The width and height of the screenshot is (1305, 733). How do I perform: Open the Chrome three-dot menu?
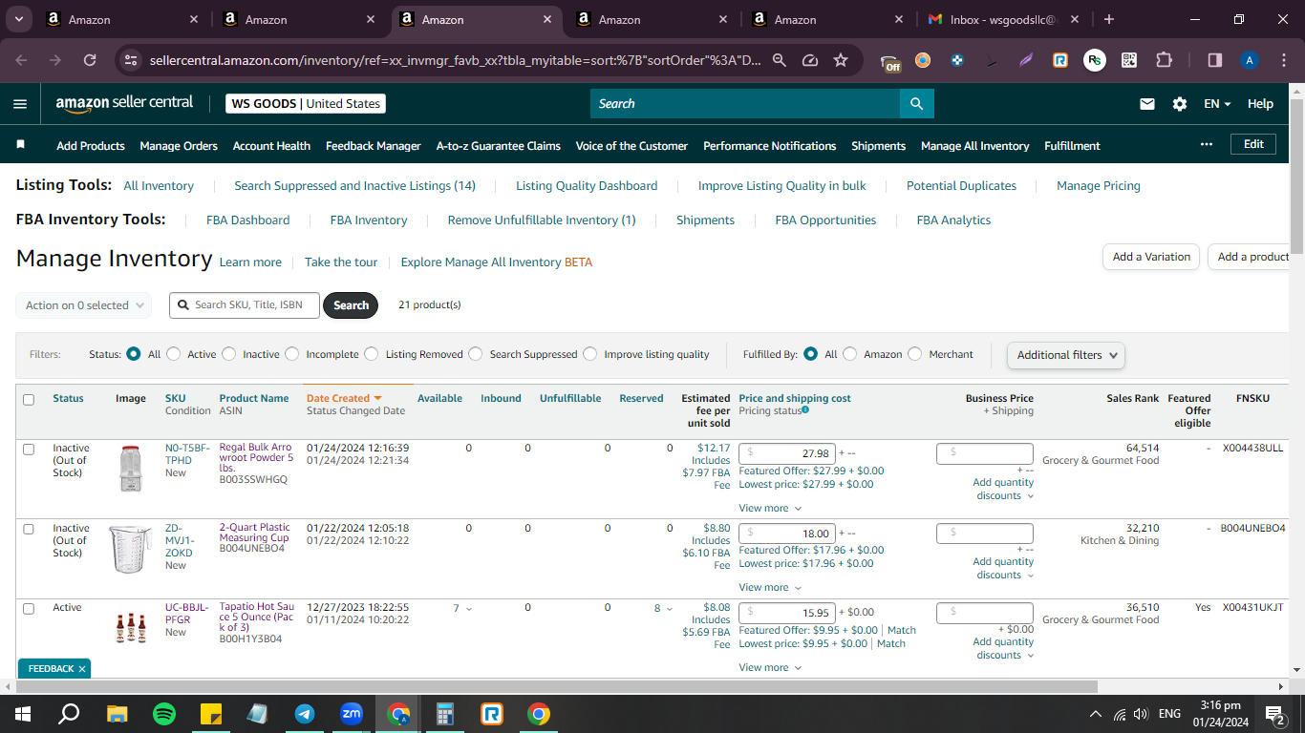point(1283,60)
